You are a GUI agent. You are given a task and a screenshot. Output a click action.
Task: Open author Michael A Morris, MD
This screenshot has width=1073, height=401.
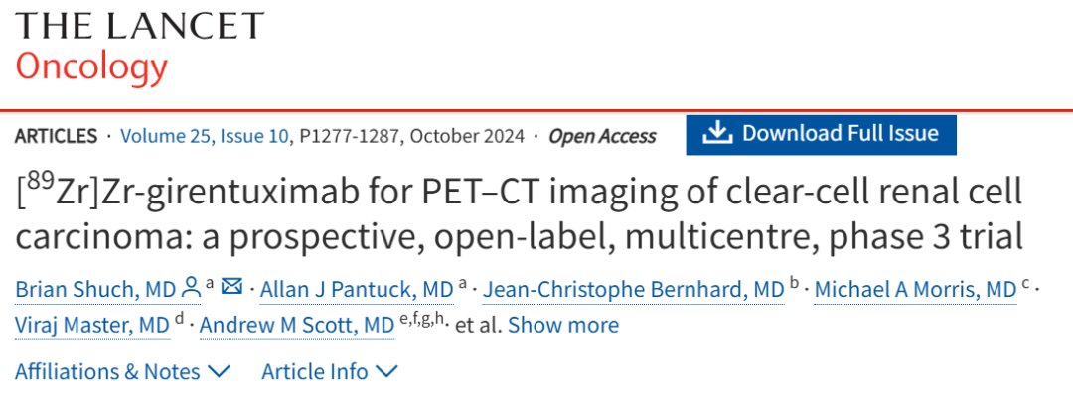click(x=916, y=290)
